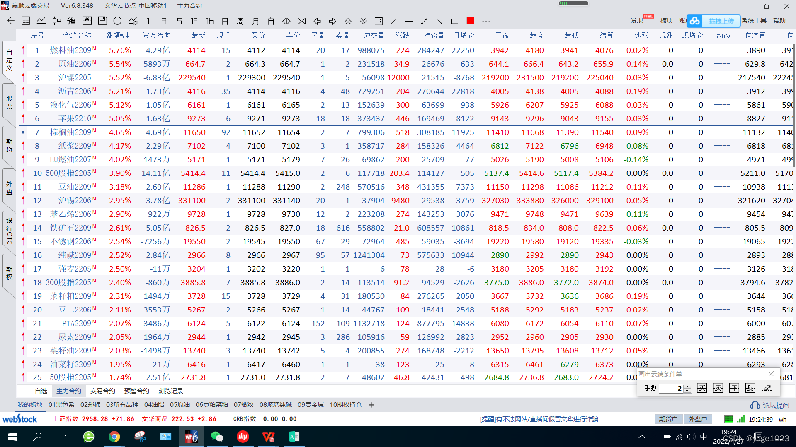Select the 沪镍2205 contract name
The width and height of the screenshot is (796, 447).
[x=75, y=78]
